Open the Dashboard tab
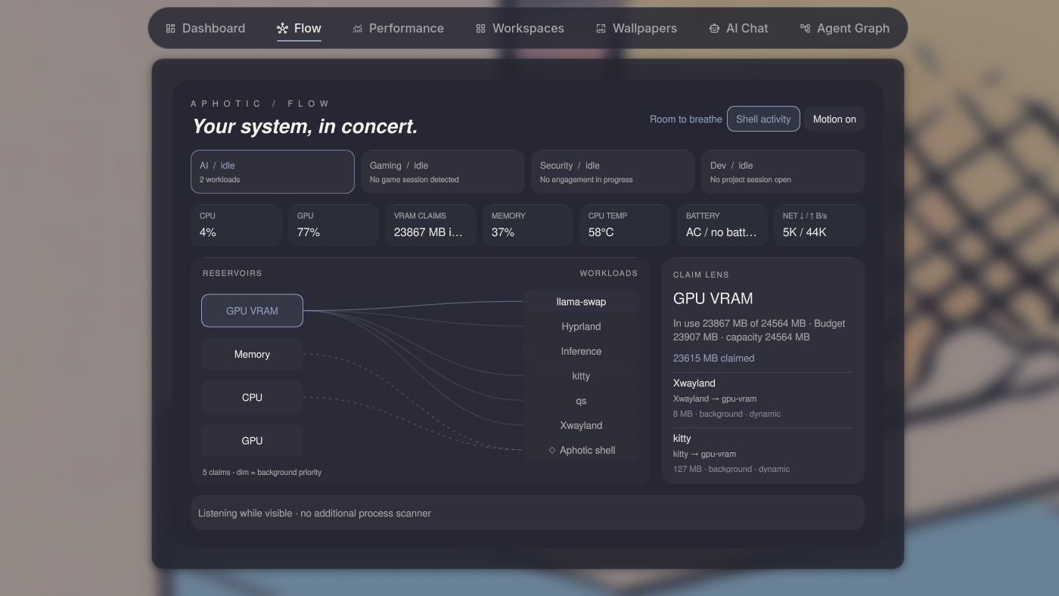The height and width of the screenshot is (596, 1059). pos(206,29)
